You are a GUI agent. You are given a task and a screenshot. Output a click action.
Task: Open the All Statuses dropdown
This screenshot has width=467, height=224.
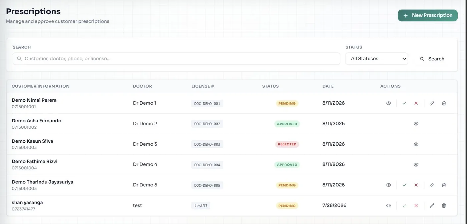(377, 59)
